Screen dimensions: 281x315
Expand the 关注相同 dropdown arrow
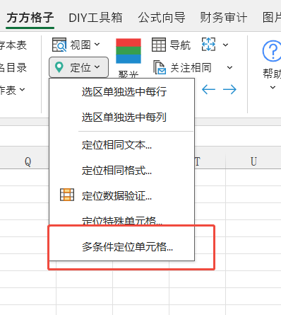[229, 68]
